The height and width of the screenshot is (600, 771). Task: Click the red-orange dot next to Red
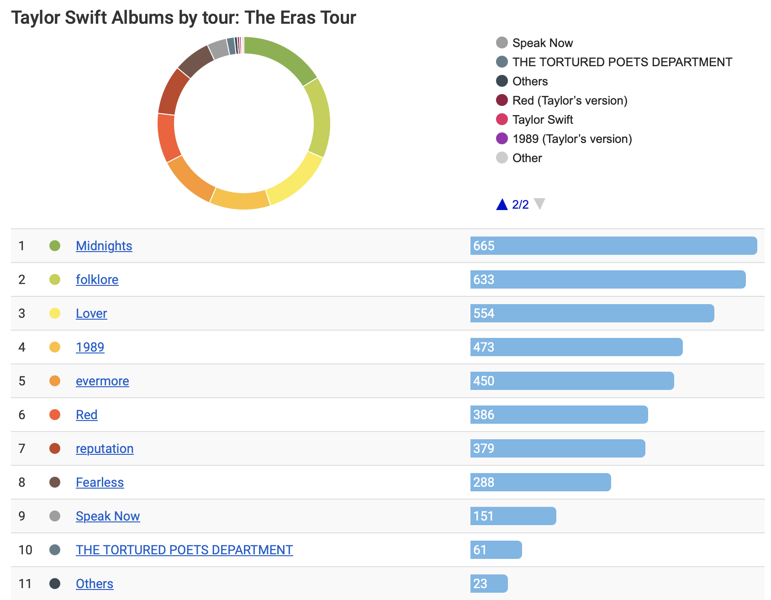coord(56,415)
